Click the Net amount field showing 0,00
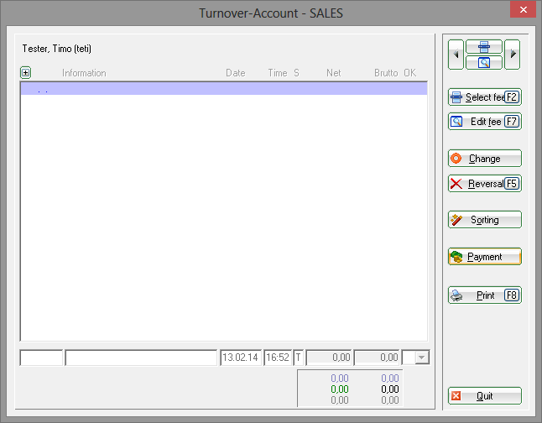Screen dimensions: 542x423 coord(329,358)
